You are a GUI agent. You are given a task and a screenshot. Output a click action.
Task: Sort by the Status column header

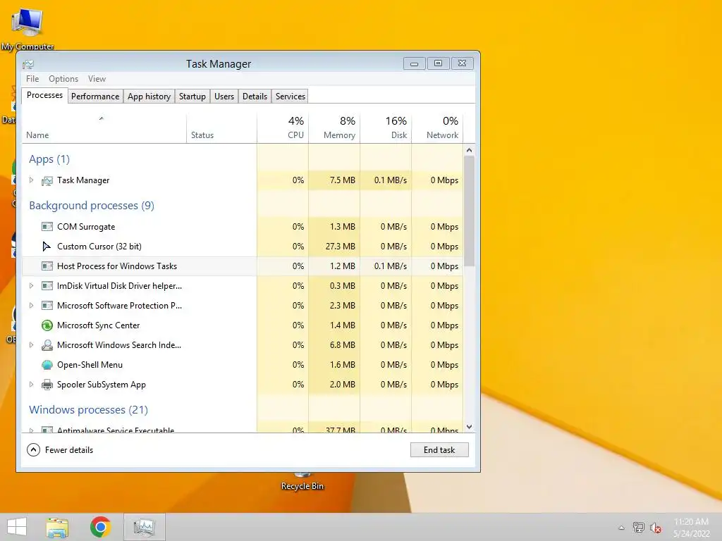(x=221, y=128)
